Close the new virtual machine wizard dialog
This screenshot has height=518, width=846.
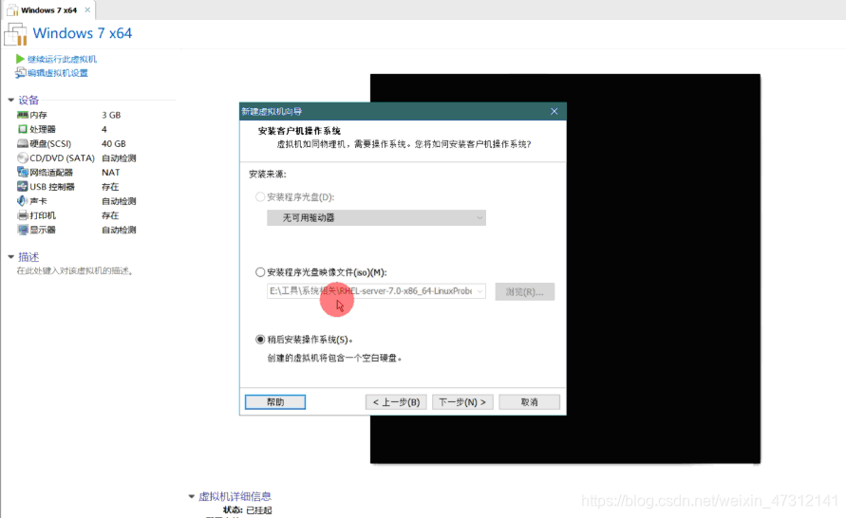coord(555,111)
